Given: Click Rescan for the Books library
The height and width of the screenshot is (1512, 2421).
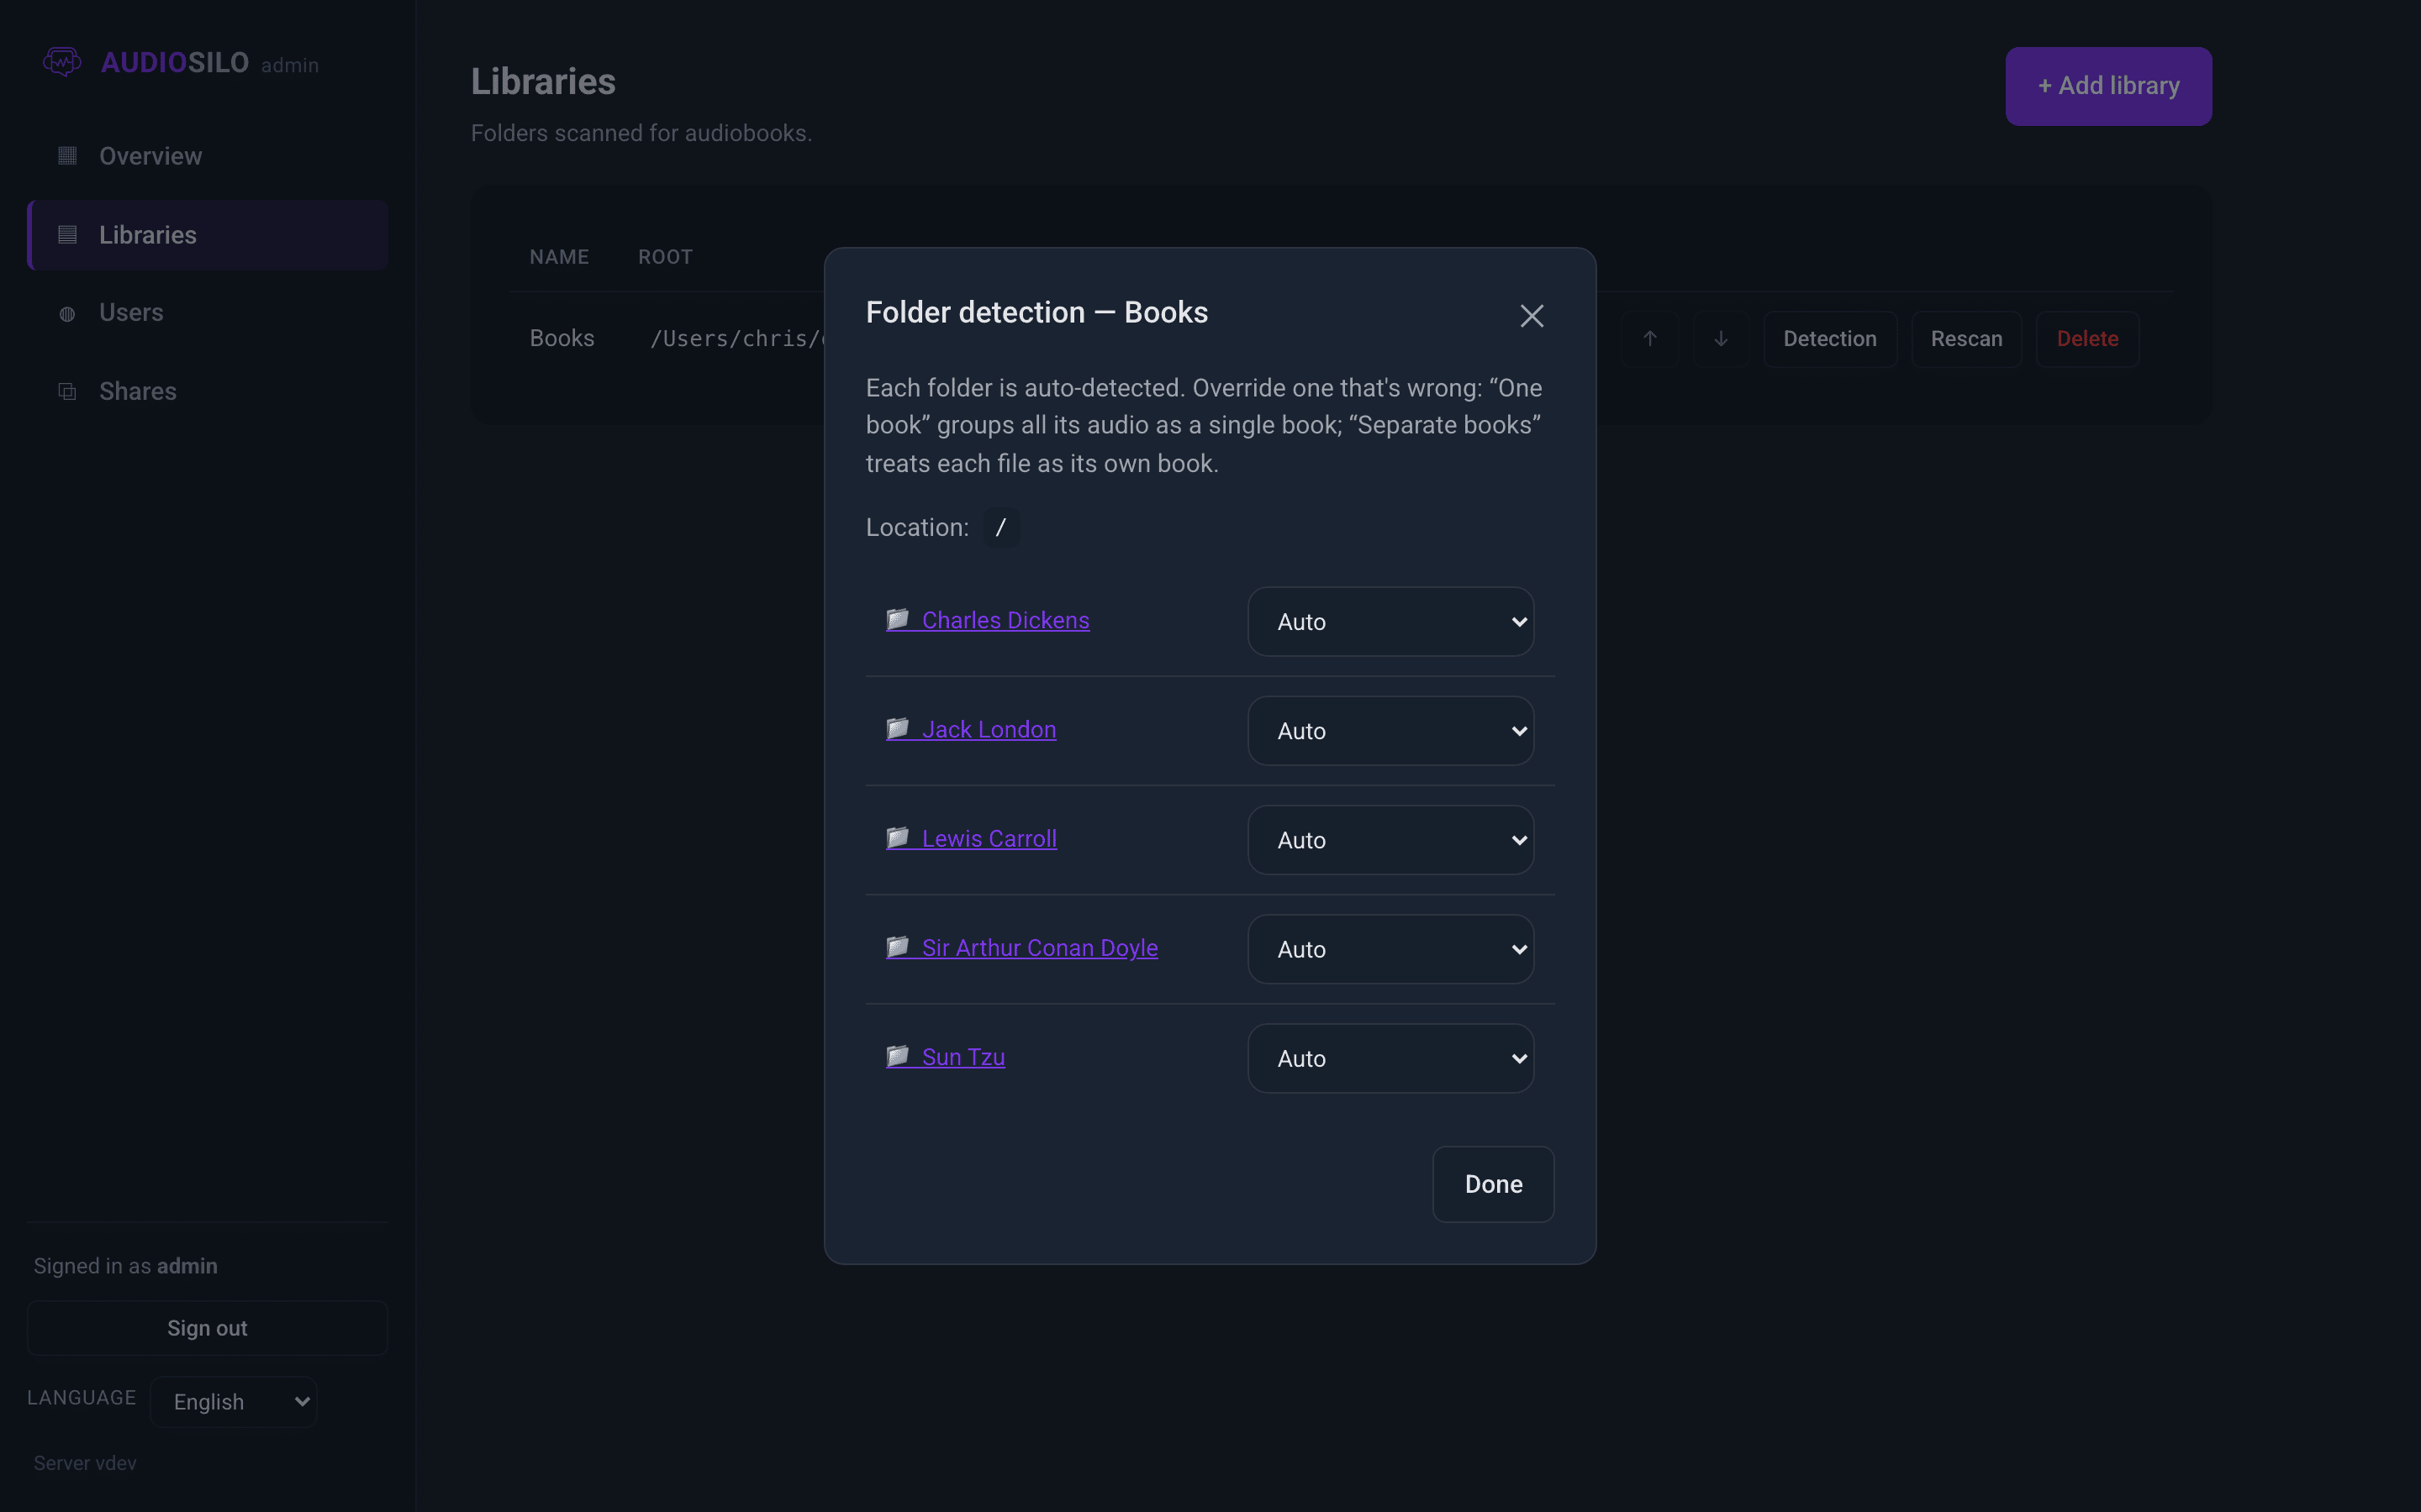Looking at the screenshot, I should 1966,339.
